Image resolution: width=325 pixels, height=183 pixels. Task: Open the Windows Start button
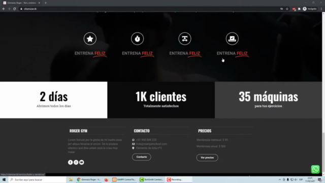4,179
